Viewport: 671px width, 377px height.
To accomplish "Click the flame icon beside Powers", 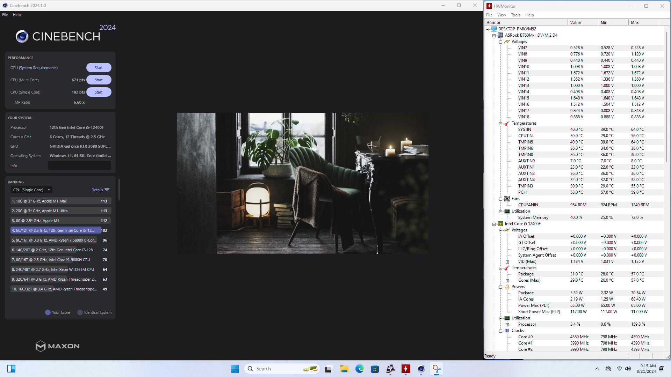I will [507, 287].
